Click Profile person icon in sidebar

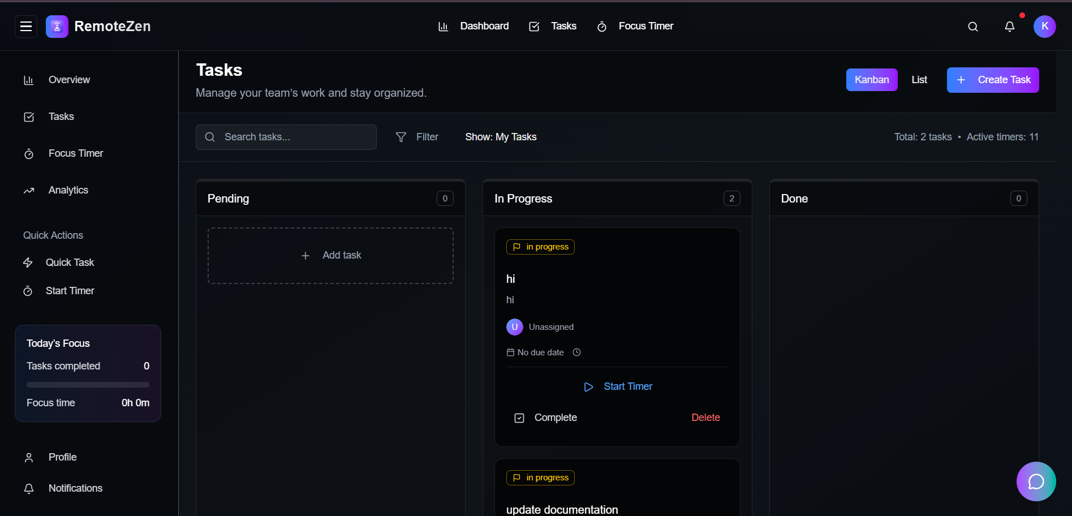[29, 458]
